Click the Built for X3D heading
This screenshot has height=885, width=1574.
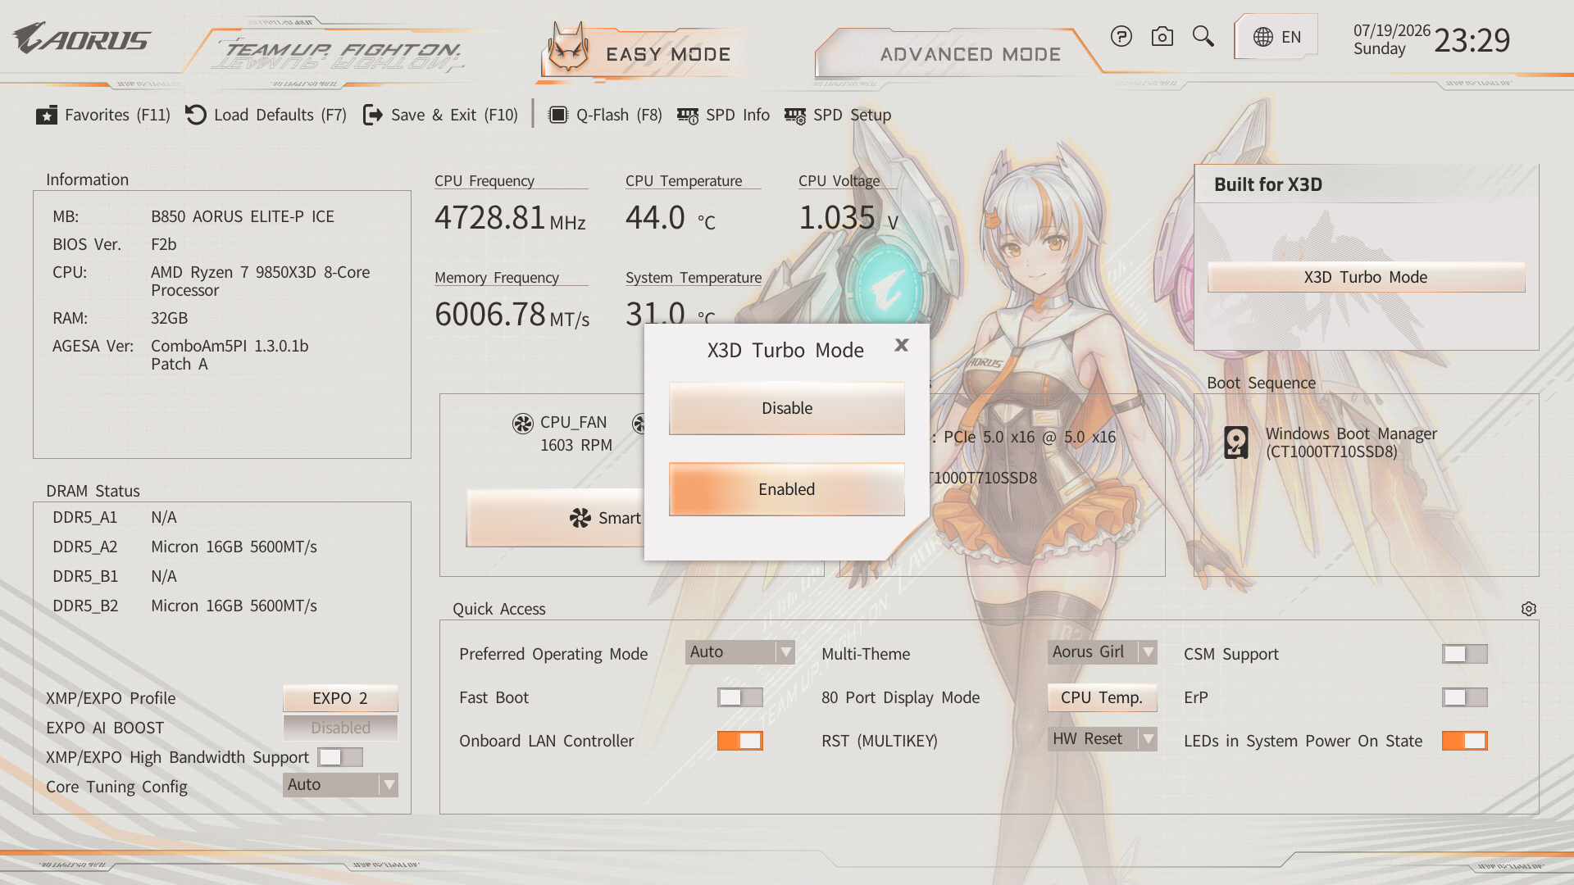tap(1268, 184)
